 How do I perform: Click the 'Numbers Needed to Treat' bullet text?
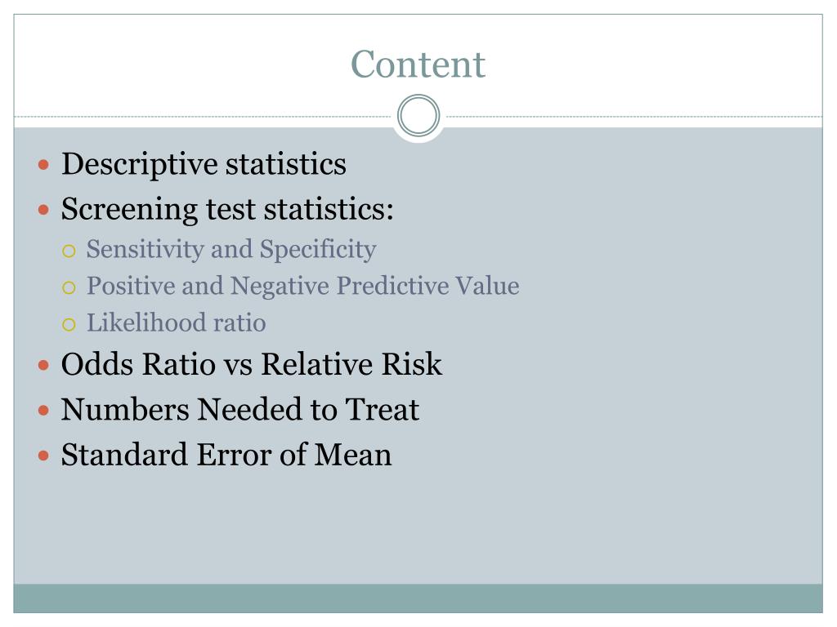[x=240, y=410]
